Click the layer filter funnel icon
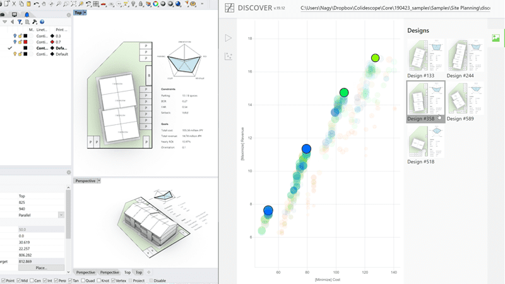This screenshot has height=284, width=505. pos(20,22)
